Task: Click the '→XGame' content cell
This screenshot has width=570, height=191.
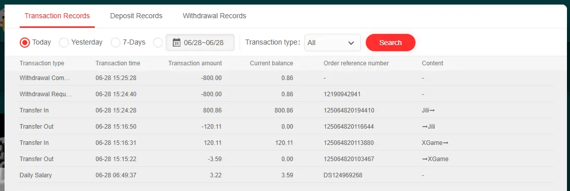Action: click(435, 159)
